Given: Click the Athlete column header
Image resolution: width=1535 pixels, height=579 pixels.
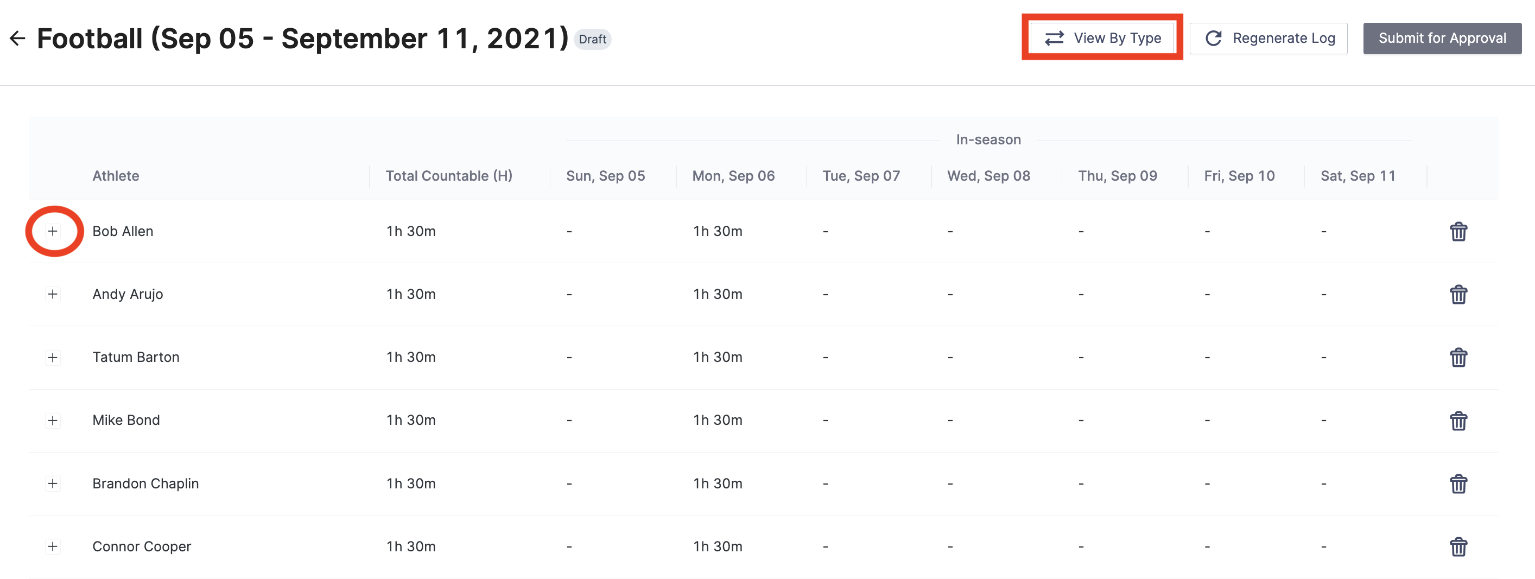Looking at the screenshot, I should click(116, 175).
